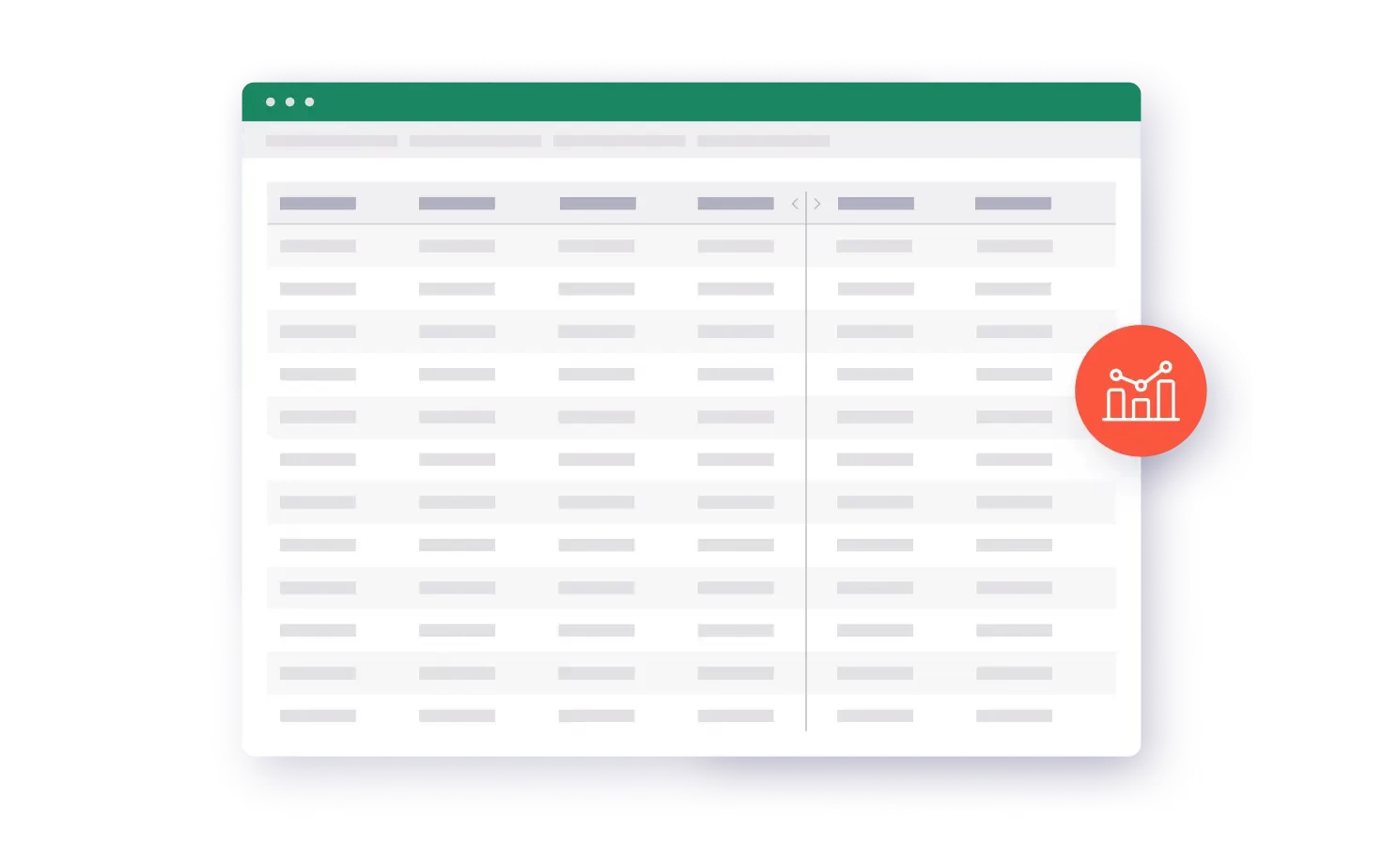Click the fifth column header right of divider
The height and width of the screenshot is (845, 1383).
coord(876,204)
